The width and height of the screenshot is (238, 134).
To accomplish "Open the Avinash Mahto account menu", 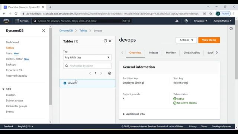I will tap(222, 21).
